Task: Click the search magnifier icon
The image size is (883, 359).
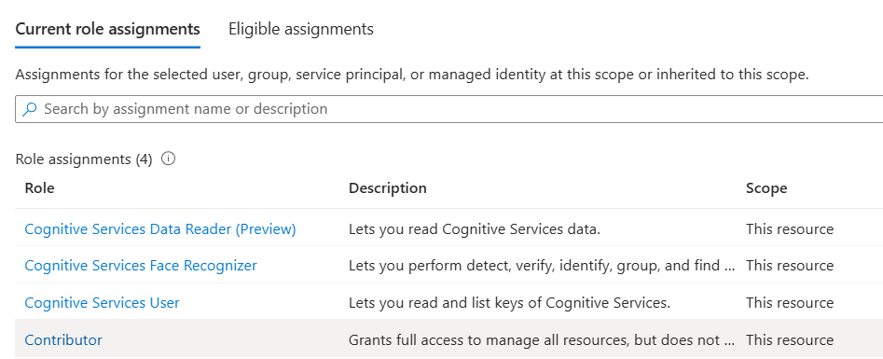Action: (29, 109)
